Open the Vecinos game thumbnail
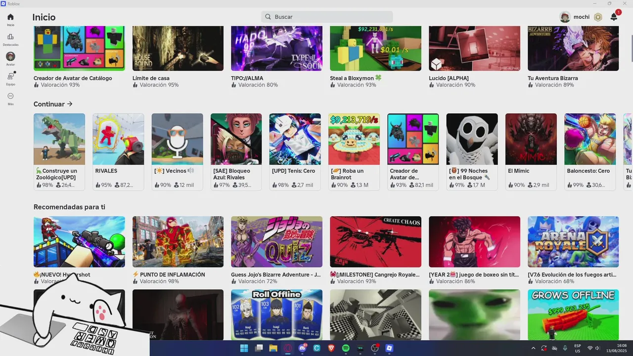The image size is (633, 356). point(177,139)
